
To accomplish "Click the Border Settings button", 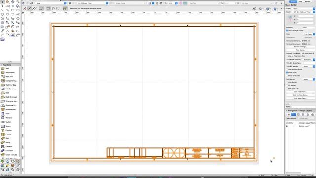I will click(x=300, y=47).
